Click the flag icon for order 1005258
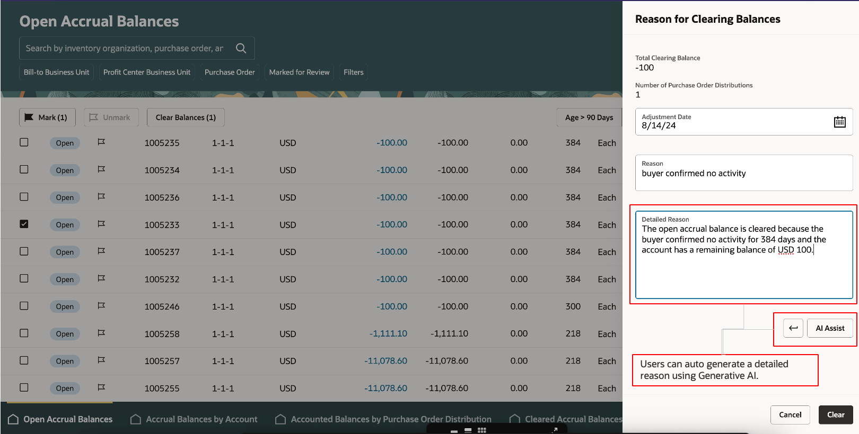Image resolution: width=859 pixels, height=434 pixels. pos(101,333)
